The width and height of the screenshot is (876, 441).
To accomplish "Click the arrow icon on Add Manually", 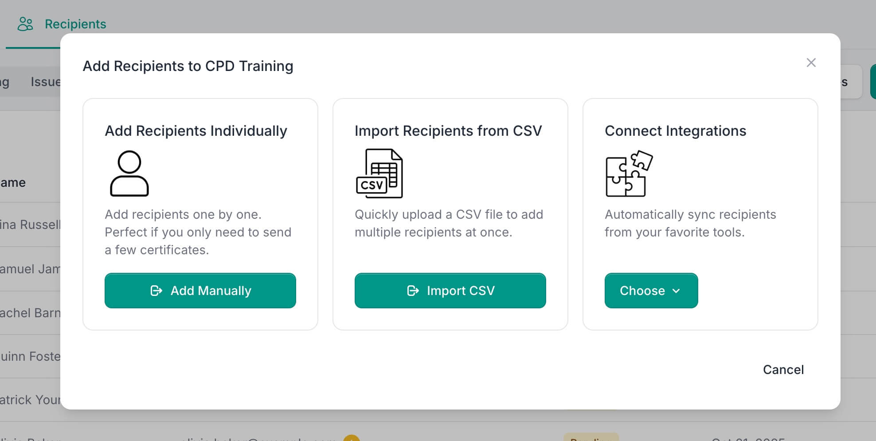I will (156, 291).
